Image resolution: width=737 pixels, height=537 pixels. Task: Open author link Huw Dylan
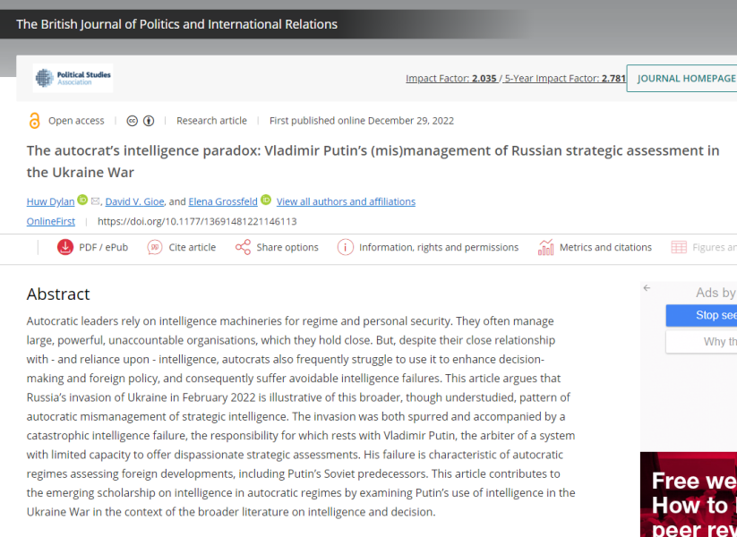pyautogui.click(x=50, y=201)
